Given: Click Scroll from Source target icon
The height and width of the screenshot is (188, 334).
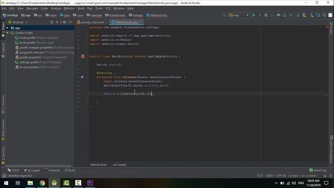Looking at the screenshot, I should click(x=52, y=22).
